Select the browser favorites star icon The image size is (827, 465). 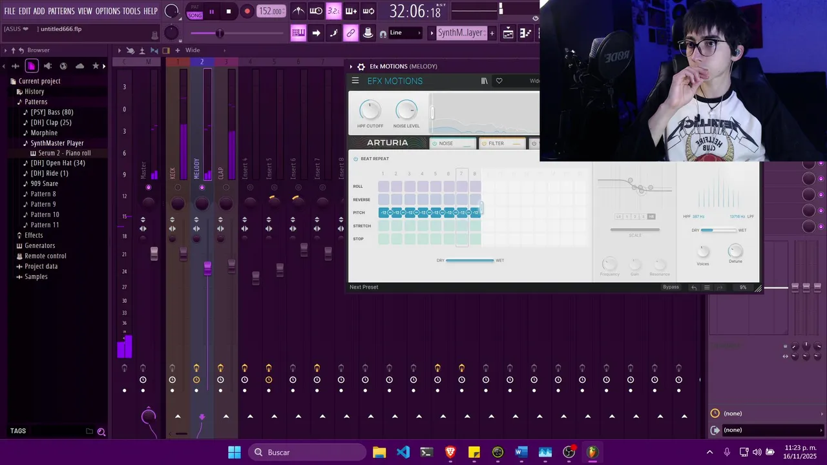[x=96, y=66]
